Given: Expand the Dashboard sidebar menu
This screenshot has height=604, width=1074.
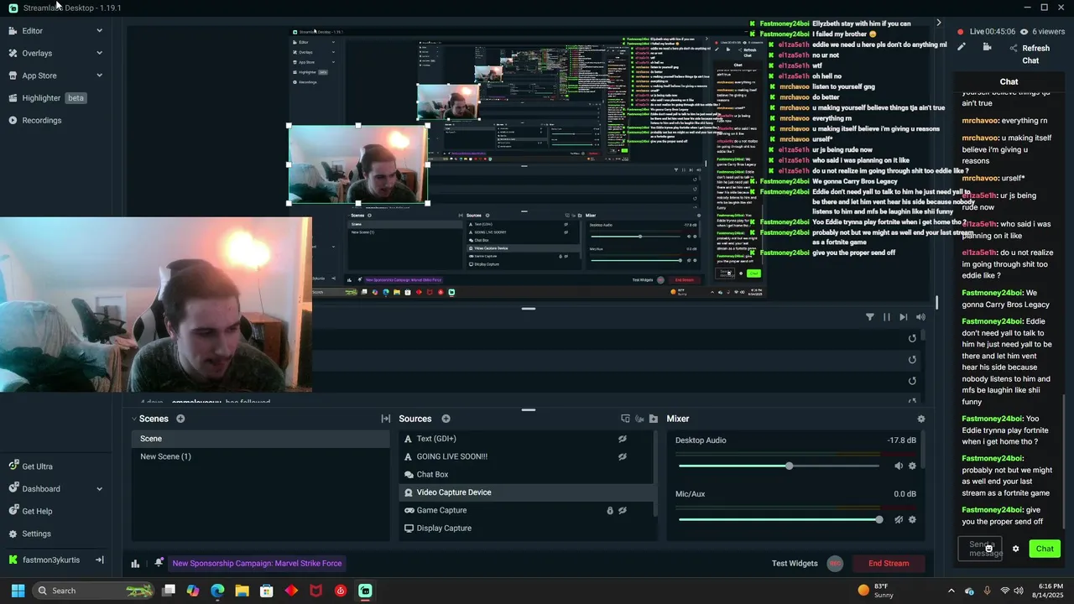Looking at the screenshot, I should pyautogui.click(x=99, y=489).
